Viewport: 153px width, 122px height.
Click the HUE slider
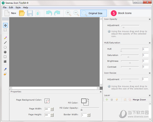(x=130, y=50)
